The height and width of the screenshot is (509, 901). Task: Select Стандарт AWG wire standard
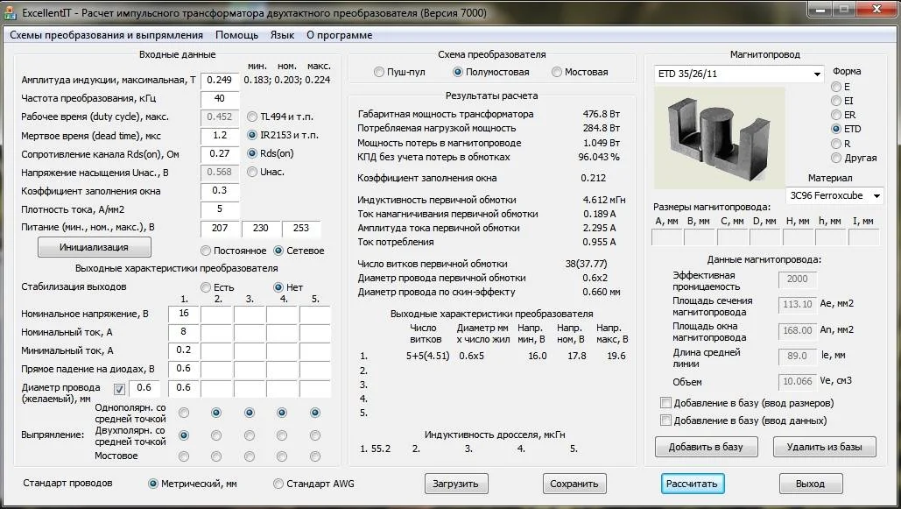click(x=279, y=484)
